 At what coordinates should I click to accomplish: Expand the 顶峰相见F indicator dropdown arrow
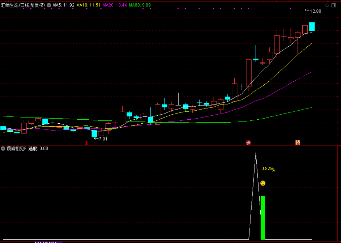point(3,149)
